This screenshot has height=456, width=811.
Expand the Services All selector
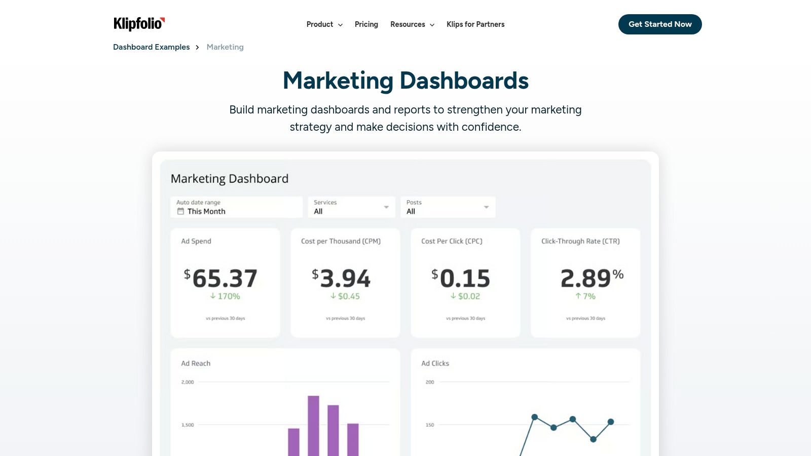(351, 207)
